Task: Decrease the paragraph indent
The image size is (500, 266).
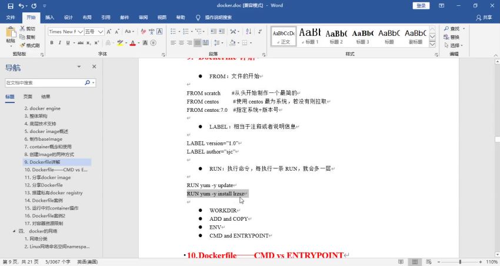Action: point(214,32)
